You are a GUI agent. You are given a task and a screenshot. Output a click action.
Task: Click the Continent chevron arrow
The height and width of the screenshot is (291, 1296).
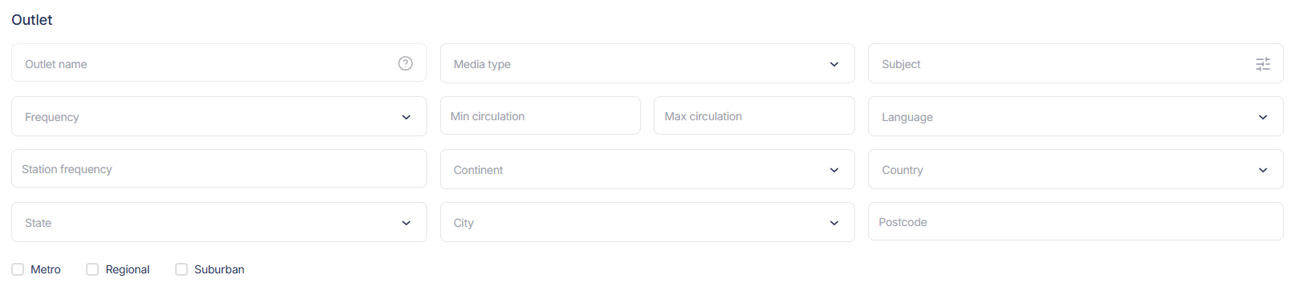(834, 170)
